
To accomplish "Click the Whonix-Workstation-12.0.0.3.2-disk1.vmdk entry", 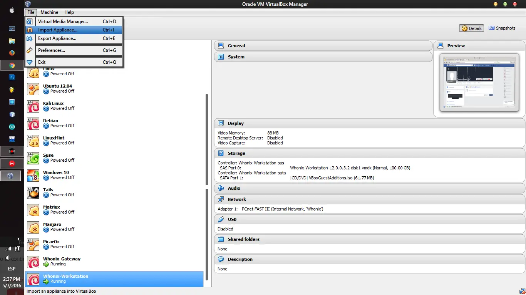I will tap(350, 168).
